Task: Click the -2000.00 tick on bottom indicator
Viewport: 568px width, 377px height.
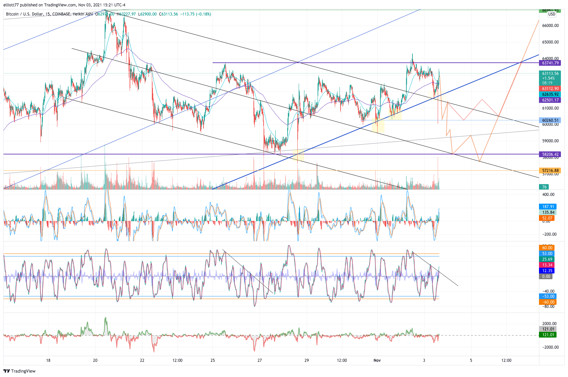Action: click(x=550, y=347)
